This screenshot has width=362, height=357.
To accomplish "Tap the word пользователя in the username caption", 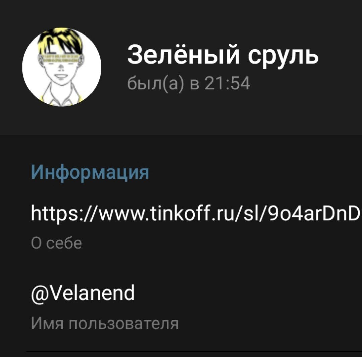I will click(124, 323).
